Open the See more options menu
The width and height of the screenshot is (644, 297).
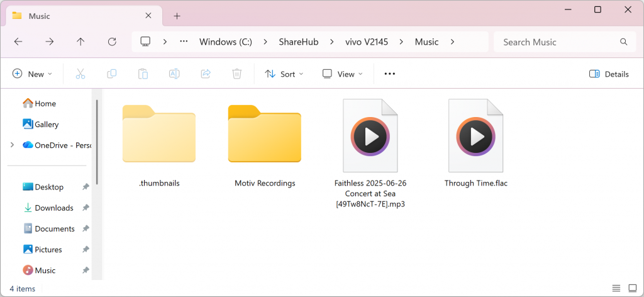tap(389, 74)
